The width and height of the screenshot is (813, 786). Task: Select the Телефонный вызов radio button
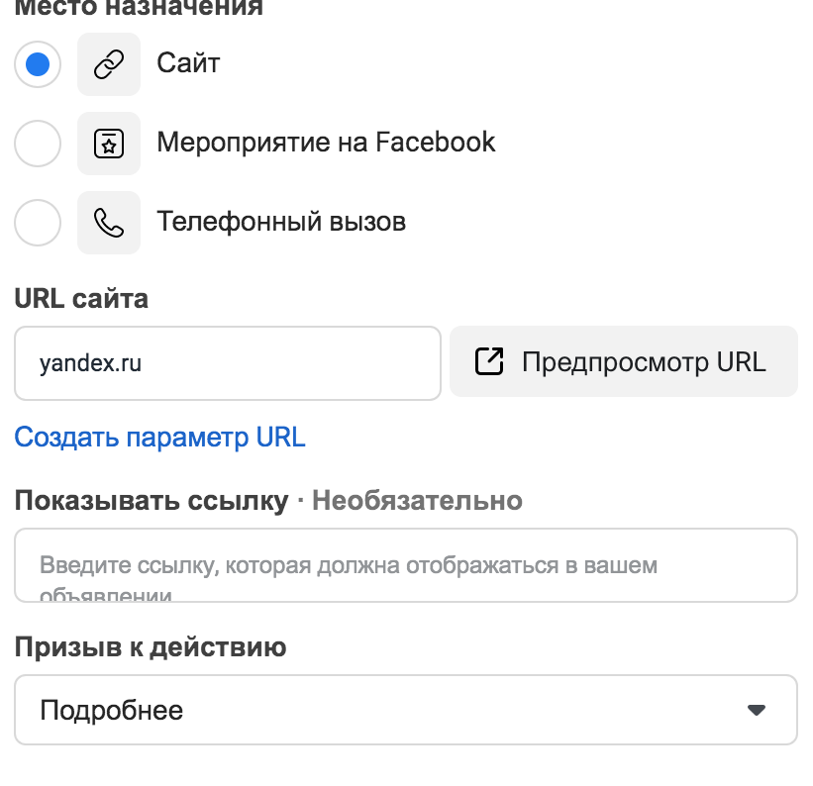pos(38,223)
